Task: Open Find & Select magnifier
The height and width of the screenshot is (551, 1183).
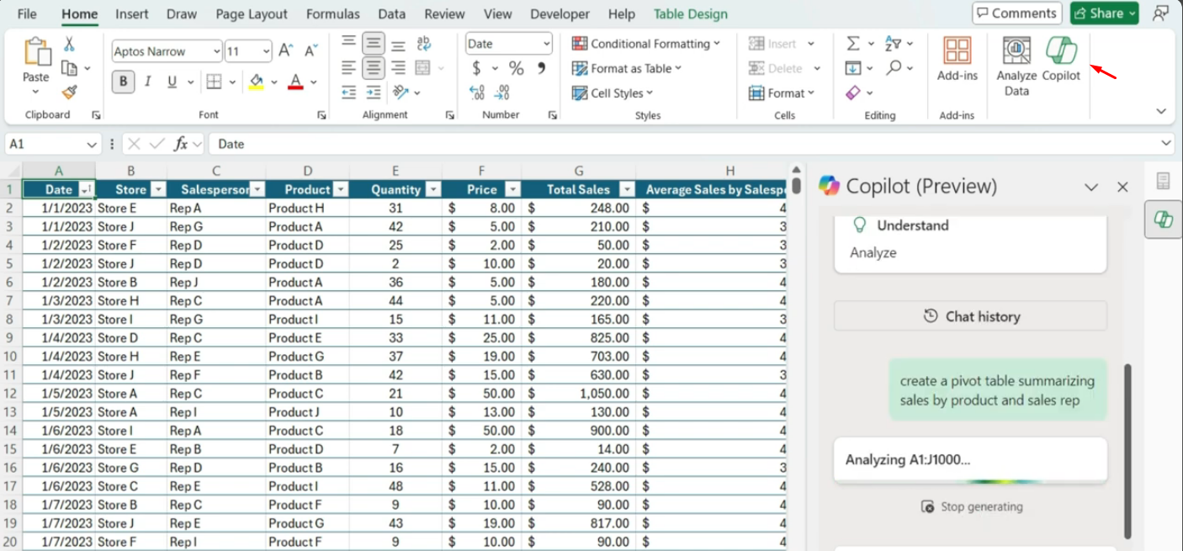Action: (x=894, y=67)
